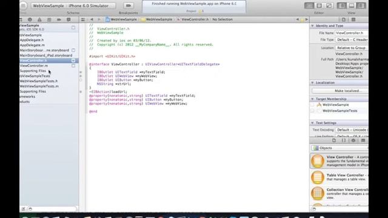The height and width of the screenshot is (218, 388).
Task: Jump to next issue arrow
Action: 307,19
